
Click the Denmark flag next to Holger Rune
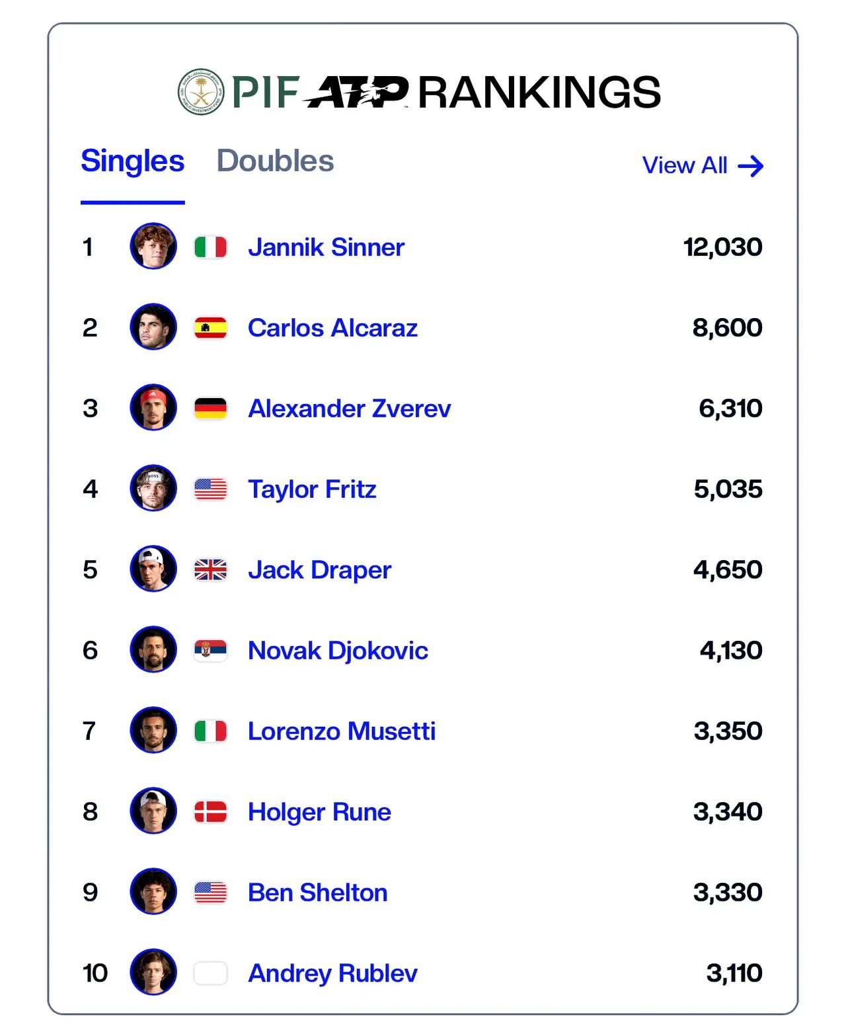[x=211, y=812]
